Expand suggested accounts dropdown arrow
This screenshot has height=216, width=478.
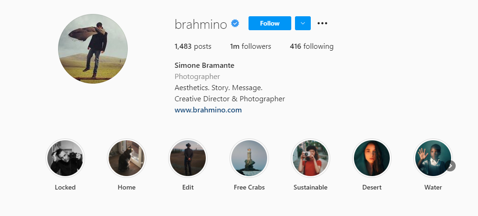[303, 23]
